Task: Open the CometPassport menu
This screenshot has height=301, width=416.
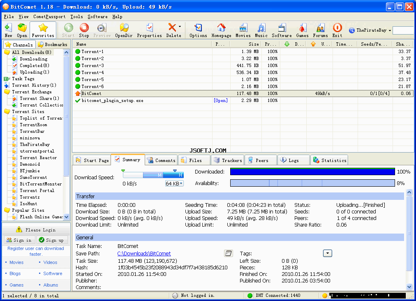Action: (x=49, y=16)
